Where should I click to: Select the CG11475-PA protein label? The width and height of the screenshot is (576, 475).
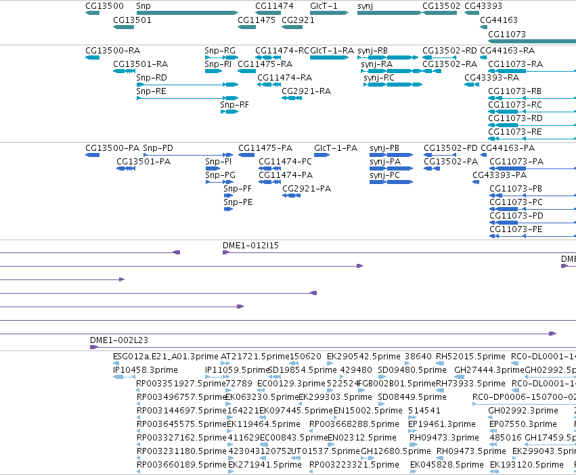[265, 148]
